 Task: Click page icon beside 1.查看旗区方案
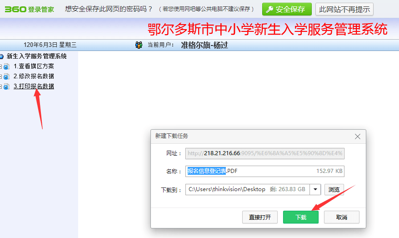click(7, 66)
